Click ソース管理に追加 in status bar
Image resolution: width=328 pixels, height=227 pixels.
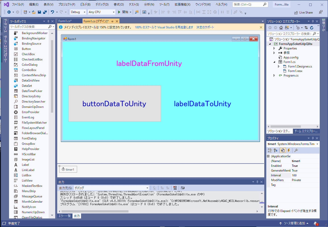[x=294, y=223]
